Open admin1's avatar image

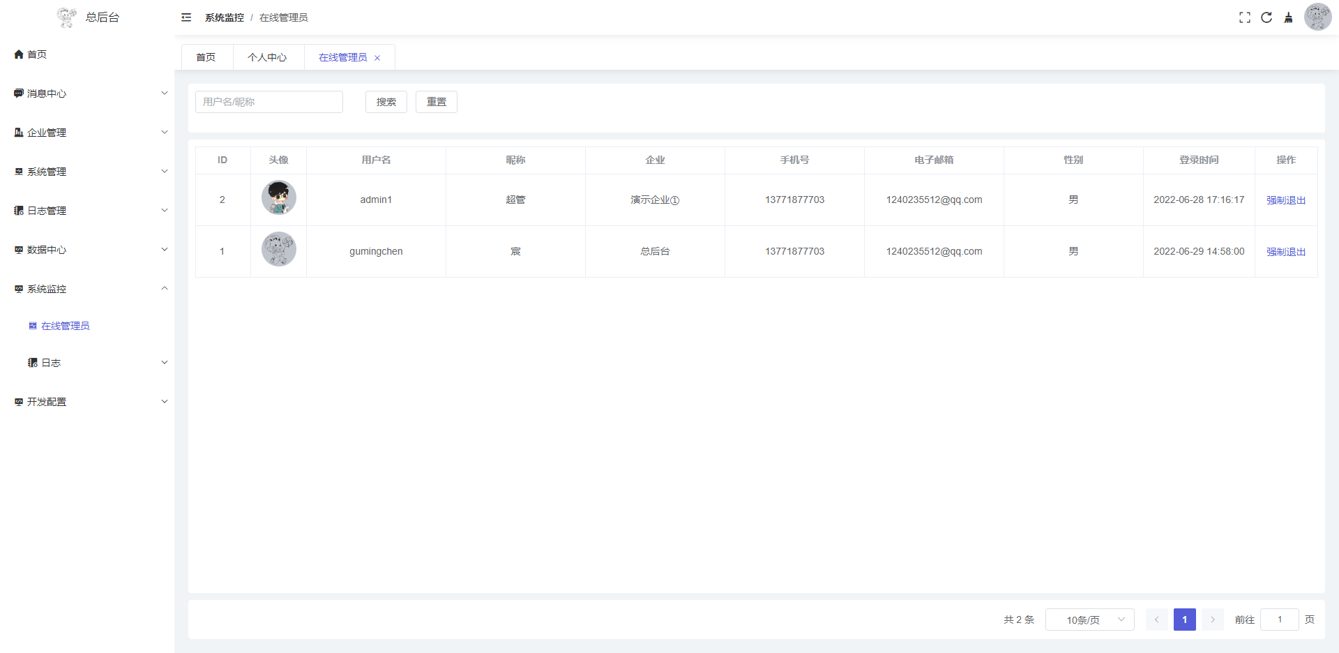[279, 197]
